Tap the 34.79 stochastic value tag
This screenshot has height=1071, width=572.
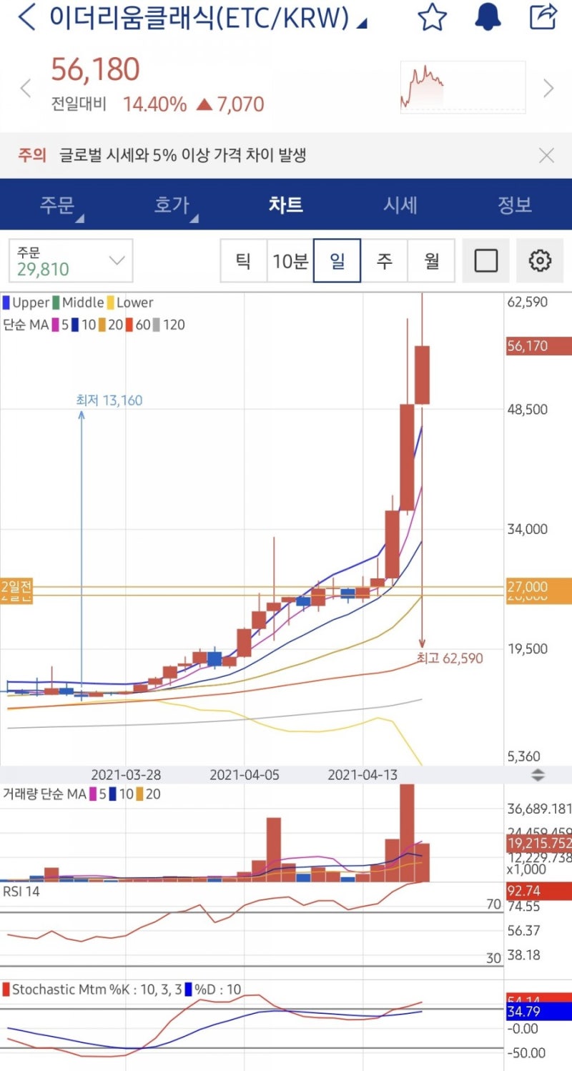tap(538, 1012)
